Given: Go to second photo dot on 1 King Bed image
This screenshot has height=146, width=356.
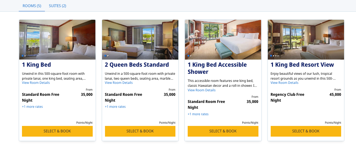Looking at the screenshot, I should (25, 56).
